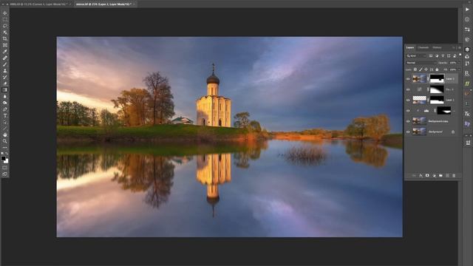Switch to the Channels tab

(423, 47)
